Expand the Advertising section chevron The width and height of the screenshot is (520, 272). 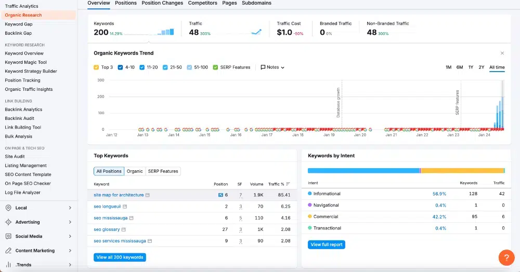pos(70,222)
